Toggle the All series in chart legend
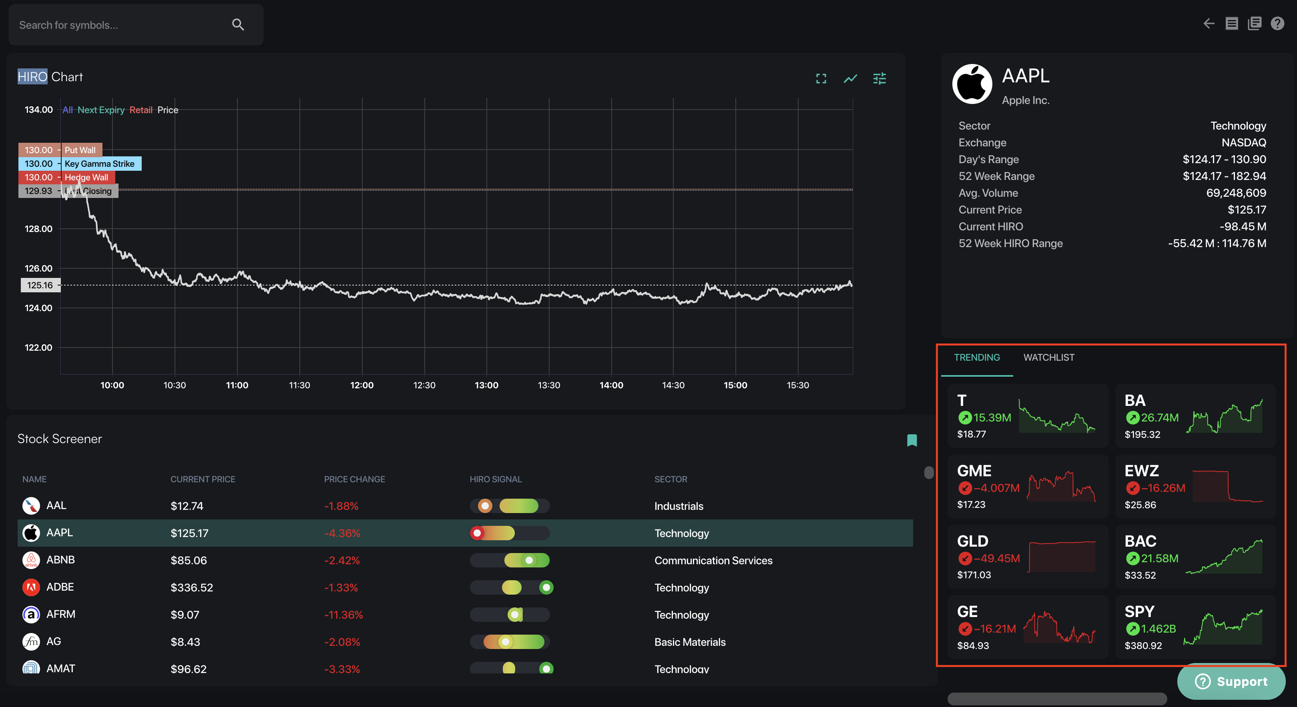The width and height of the screenshot is (1297, 707). tap(68, 110)
